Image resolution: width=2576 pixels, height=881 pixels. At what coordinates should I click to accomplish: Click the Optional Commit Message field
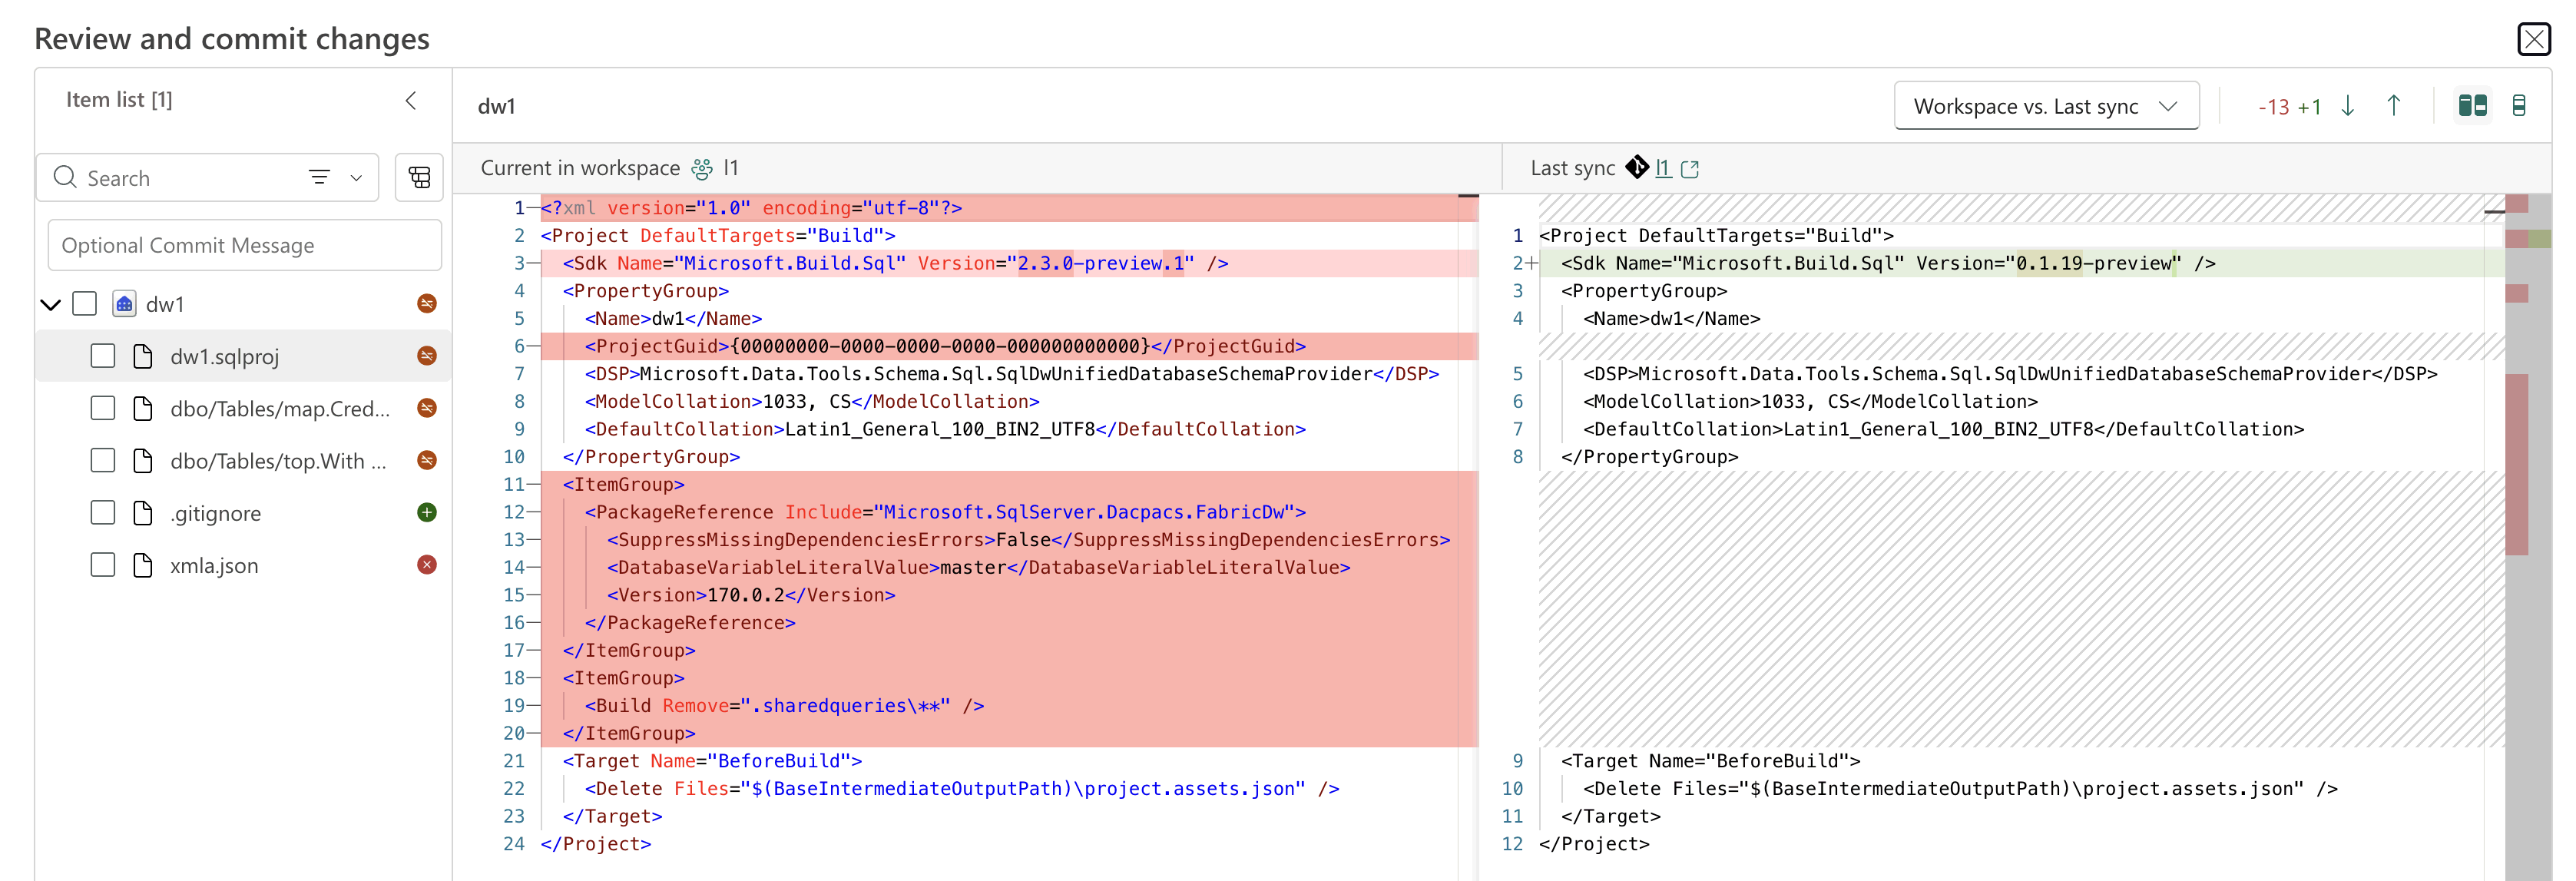[x=245, y=245]
